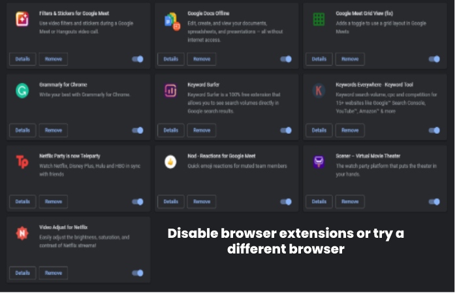Click the Google Docs Offline icon
457x294 pixels.
click(172, 22)
